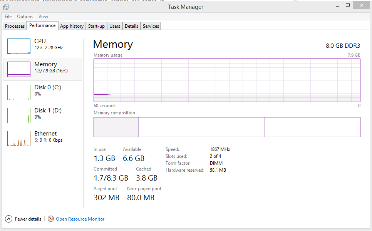The width and height of the screenshot is (372, 231).
Task: Go to the Start-up tab
Action: 96,26
